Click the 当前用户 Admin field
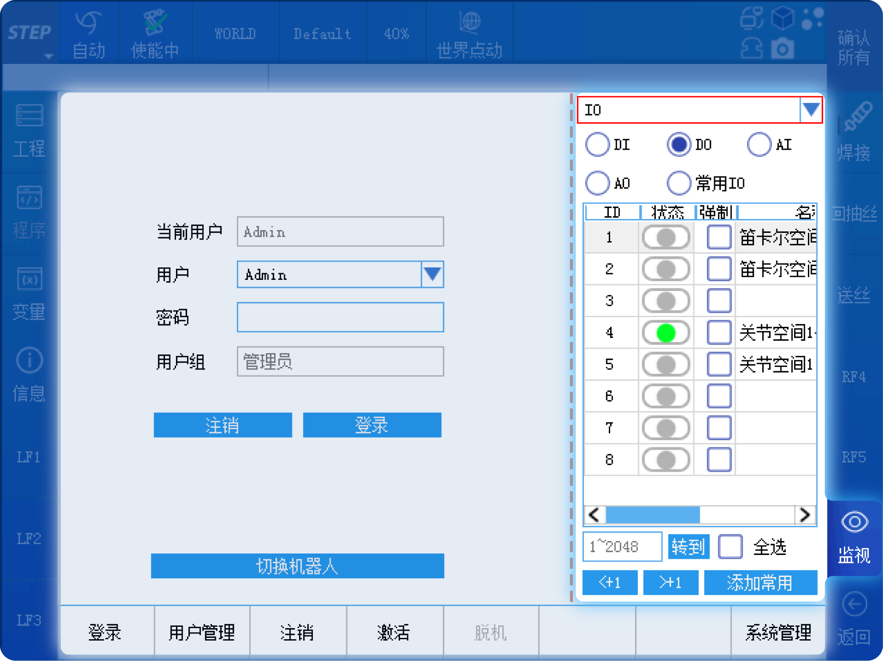The width and height of the screenshot is (883, 661). pyautogui.click(x=340, y=231)
